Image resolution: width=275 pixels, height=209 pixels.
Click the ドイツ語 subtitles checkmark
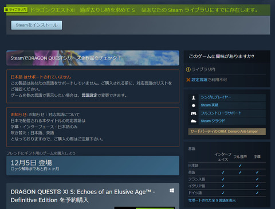point(257,193)
